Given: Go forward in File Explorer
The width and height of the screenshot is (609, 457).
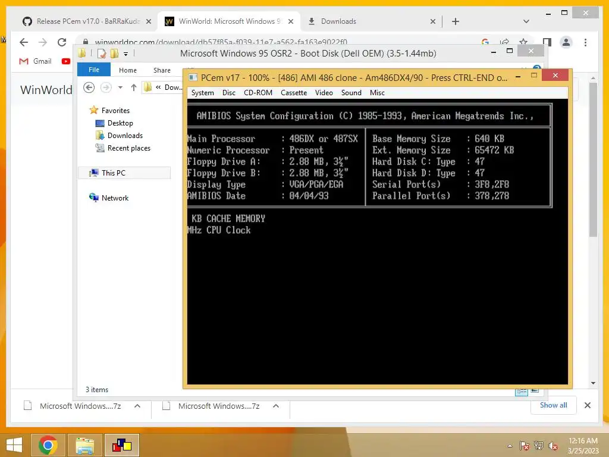Looking at the screenshot, I should tap(106, 87).
